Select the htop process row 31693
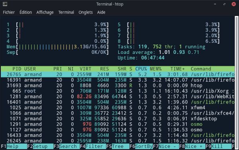 [x=118, y=85]
